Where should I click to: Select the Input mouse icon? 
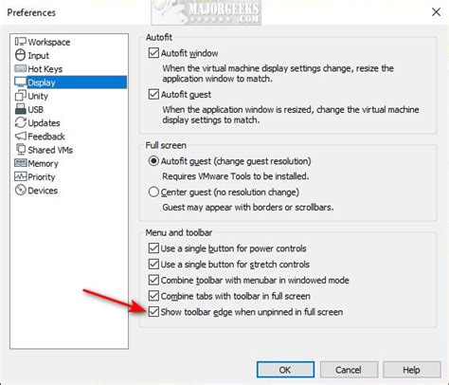click(x=21, y=55)
